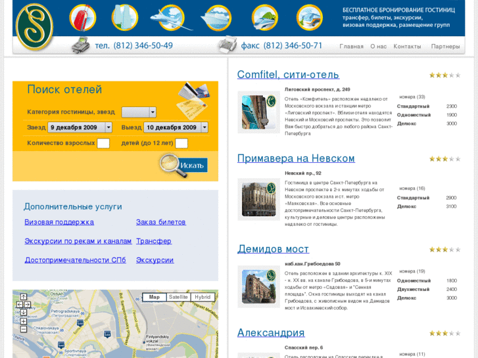The height and width of the screenshot is (358, 478).
Task: Open the Заезд date dropdown
Action: point(80,127)
